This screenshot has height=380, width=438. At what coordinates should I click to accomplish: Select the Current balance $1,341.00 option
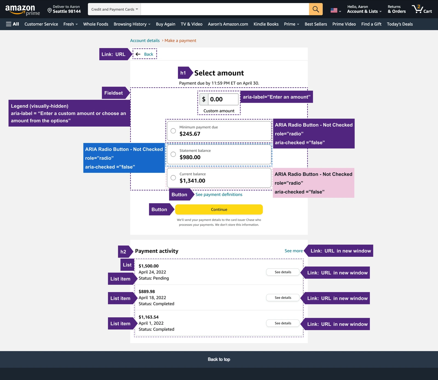[x=219, y=178]
